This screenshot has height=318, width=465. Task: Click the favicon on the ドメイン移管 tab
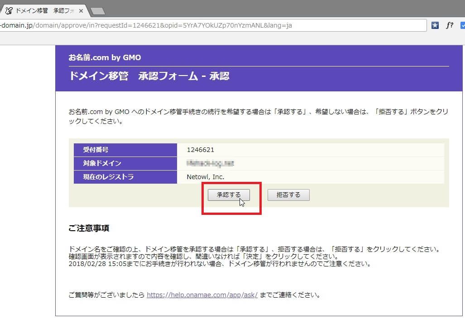[9, 10]
